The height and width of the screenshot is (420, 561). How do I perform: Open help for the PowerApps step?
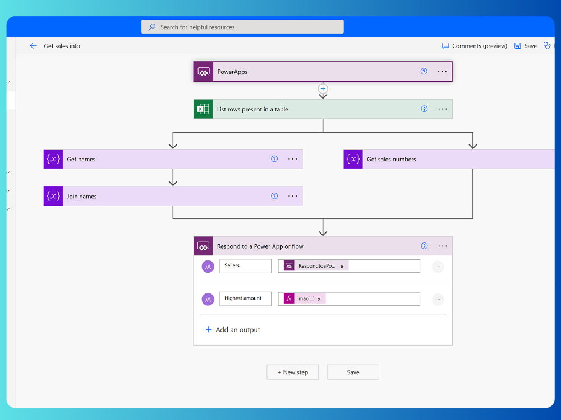click(x=424, y=72)
